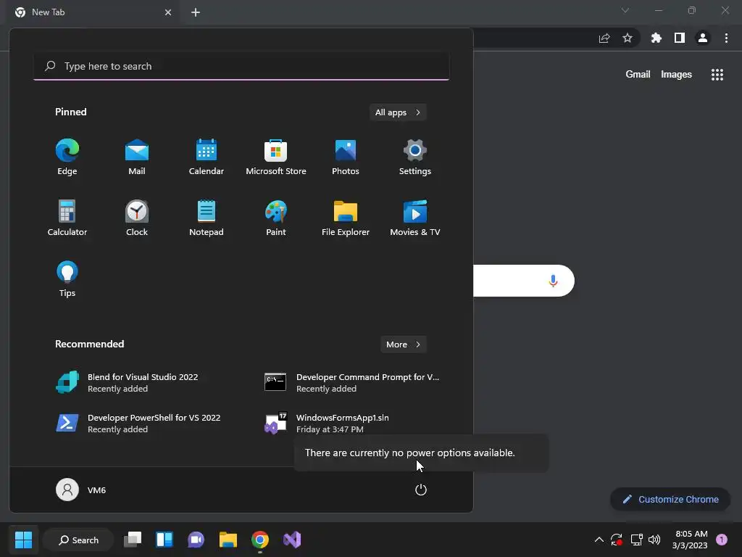Click the sync status tray icon
Image resolution: width=742 pixels, height=557 pixels.
tap(617, 540)
